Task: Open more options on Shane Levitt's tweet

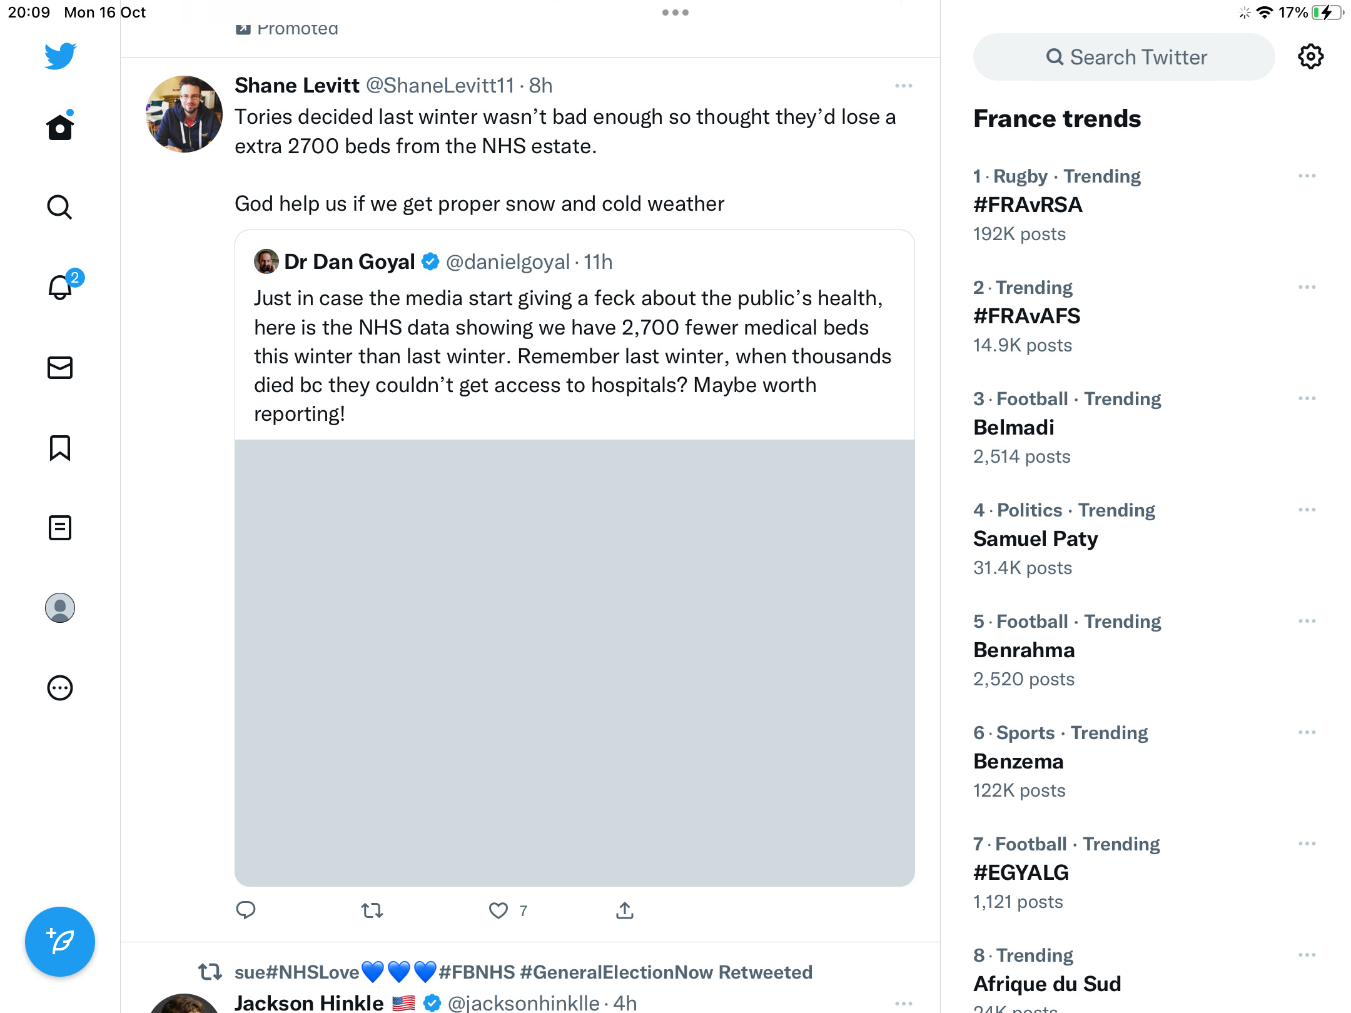Action: pos(904,86)
